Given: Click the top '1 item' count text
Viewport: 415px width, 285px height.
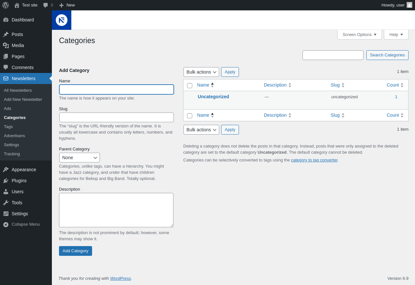Looking at the screenshot, I should pyautogui.click(x=403, y=71).
